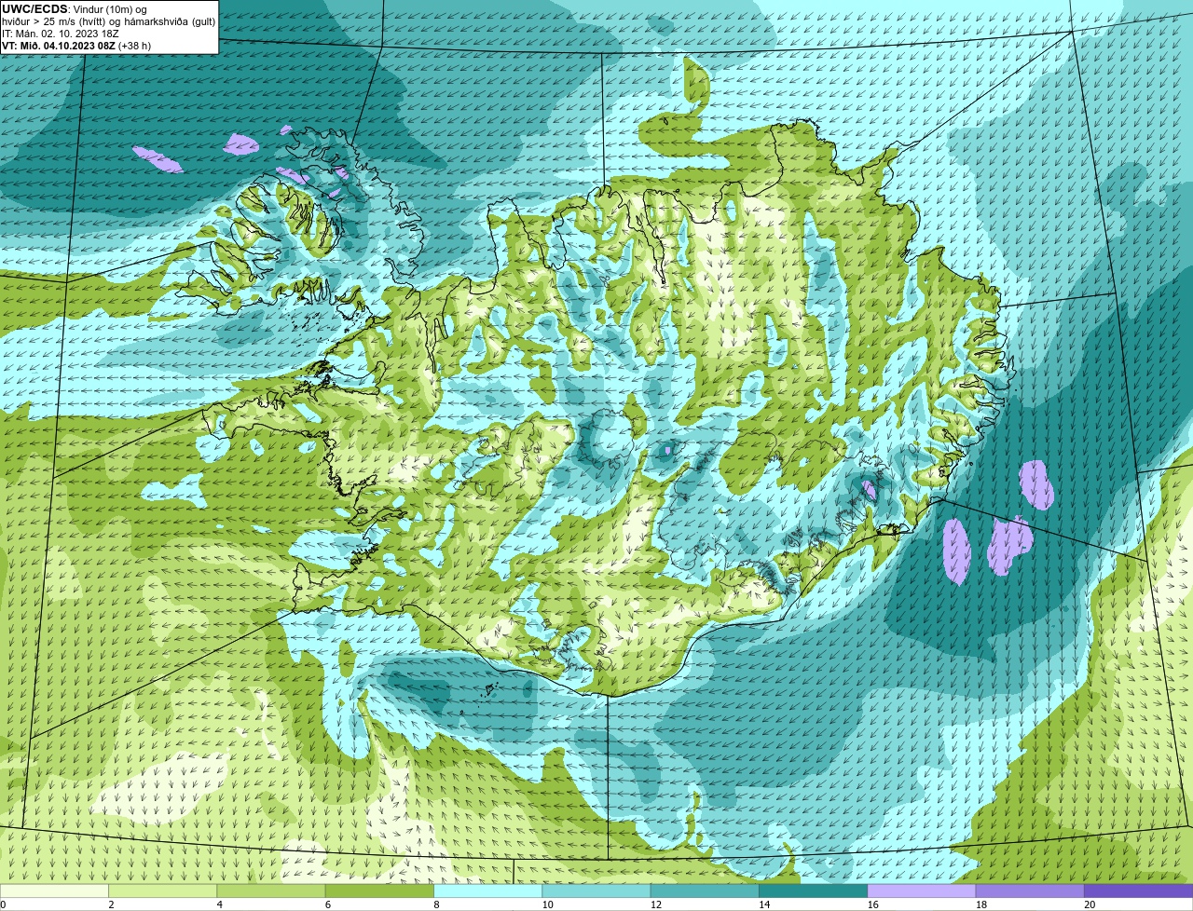Select the light purple 16–18 legend band
Screen dimensions: 1193x911
tap(921, 891)
